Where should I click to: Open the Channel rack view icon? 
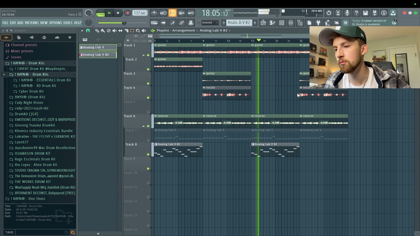(282, 23)
